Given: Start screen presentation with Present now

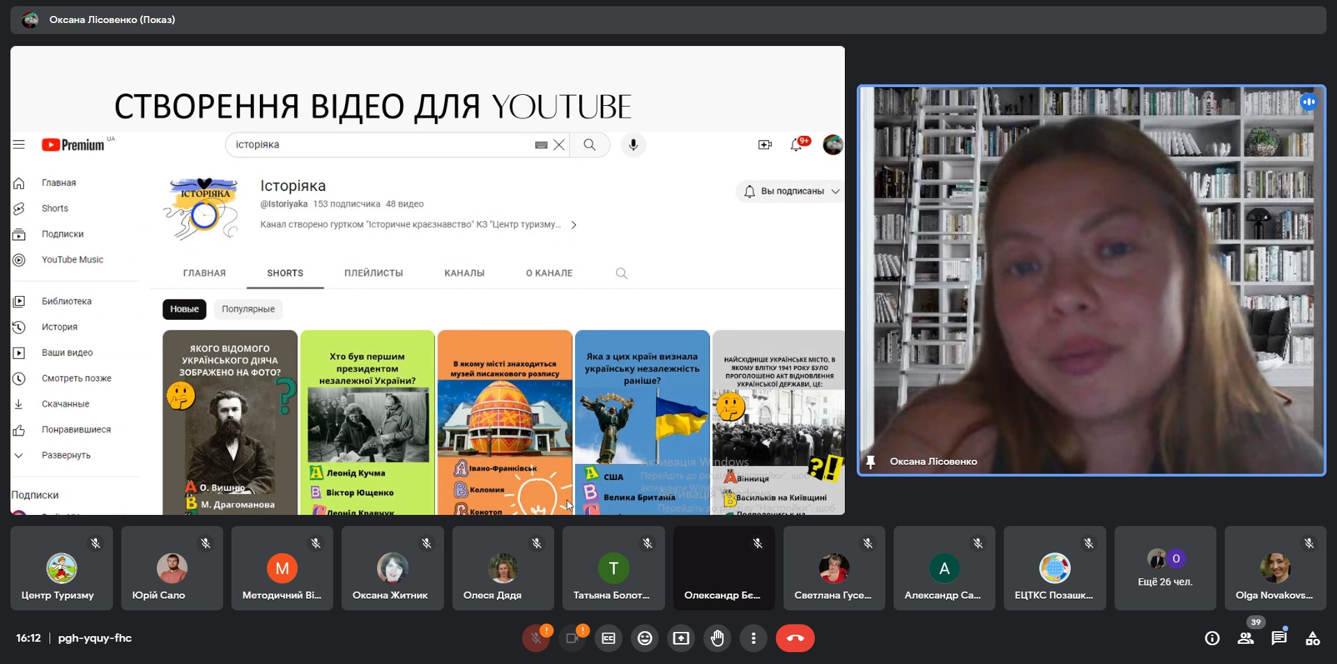Looking at the screenshot, I should click(x=681, y=638).
